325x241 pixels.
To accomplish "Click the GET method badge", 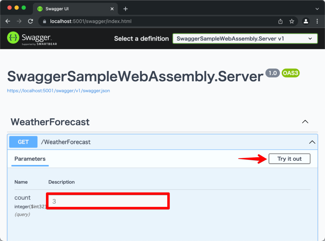I will (23, 142).
